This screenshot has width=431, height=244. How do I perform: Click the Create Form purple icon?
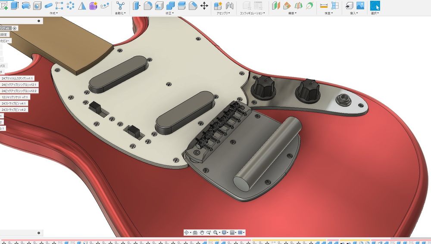[93, 6]
